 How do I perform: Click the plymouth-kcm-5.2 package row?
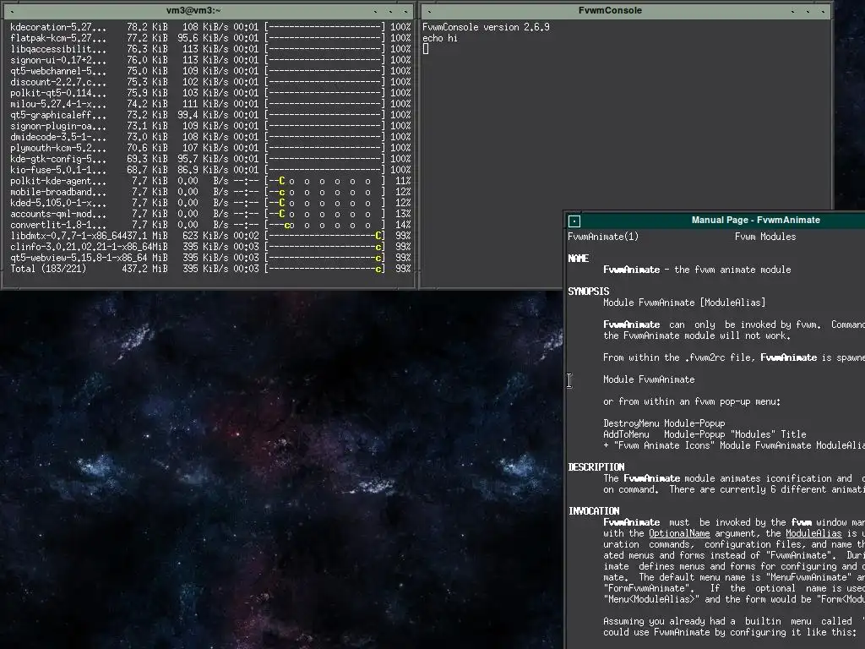click(x=210, y=148)
